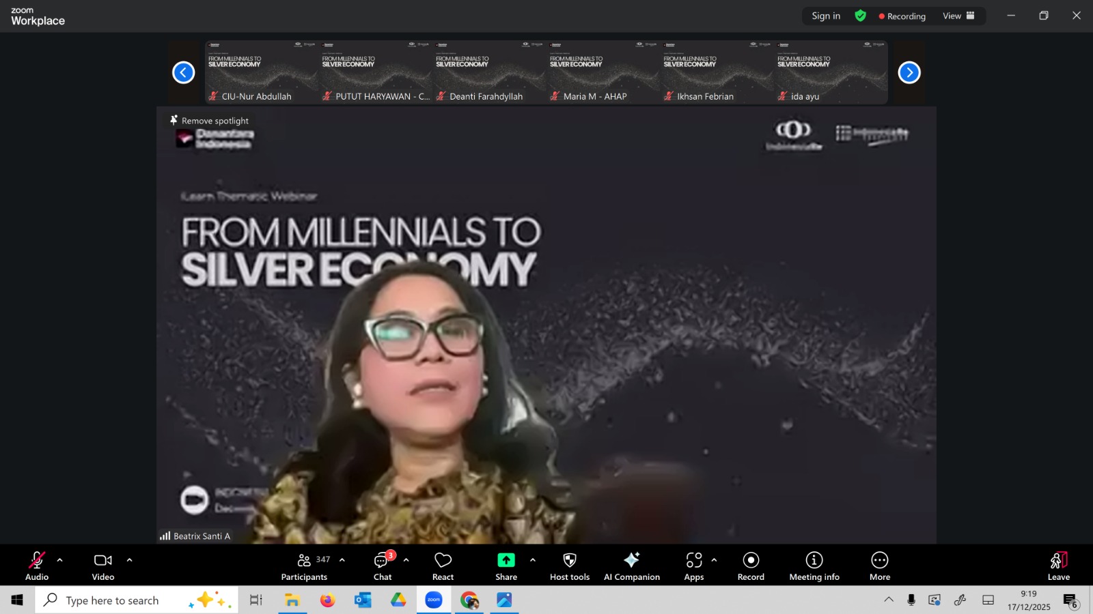Expand the share options chevron
The height and width of the screenshot is (614, 1093).
coord(533,560)
